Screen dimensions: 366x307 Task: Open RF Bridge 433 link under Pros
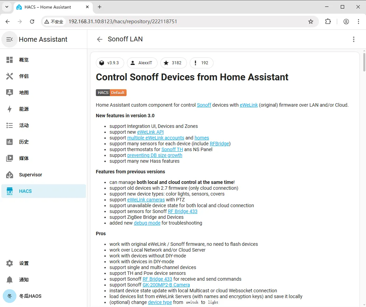(x=157, y=279)
